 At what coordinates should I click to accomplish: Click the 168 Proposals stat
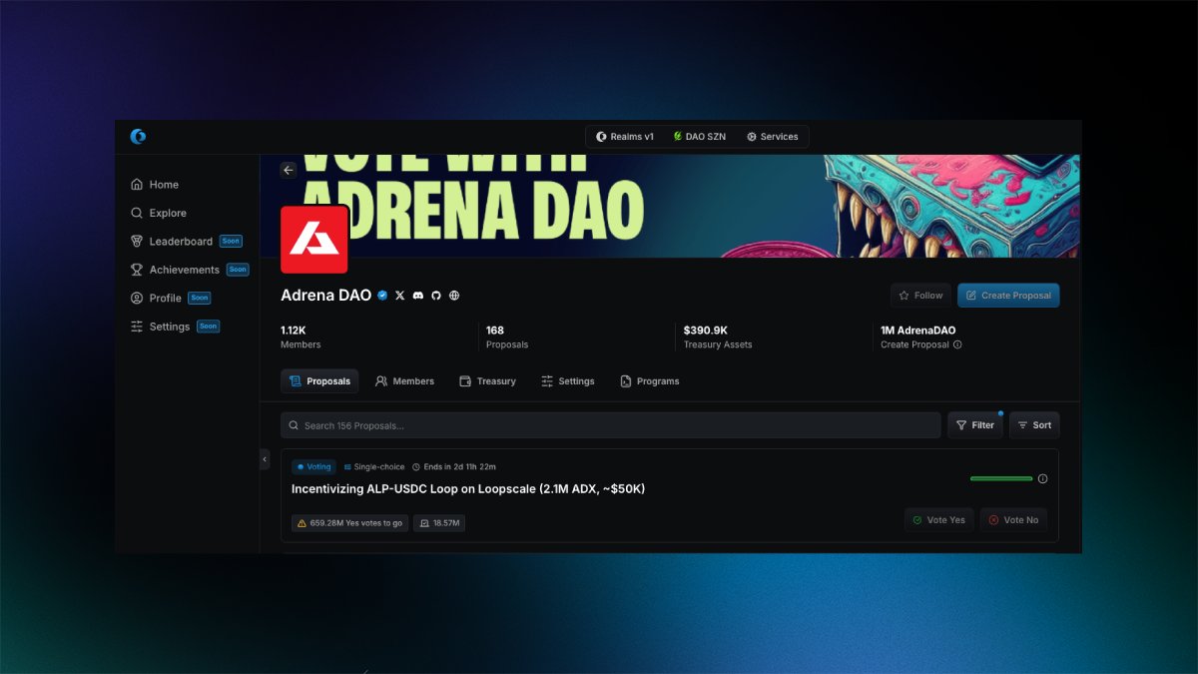[507, 337]
